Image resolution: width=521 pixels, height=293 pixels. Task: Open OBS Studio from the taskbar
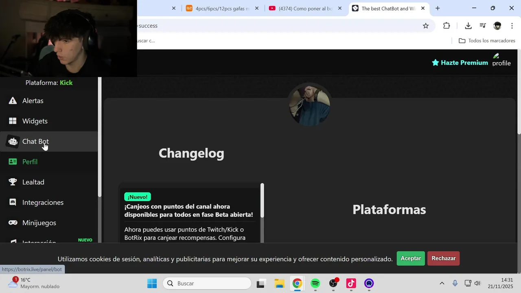click(x=333, y=283)
